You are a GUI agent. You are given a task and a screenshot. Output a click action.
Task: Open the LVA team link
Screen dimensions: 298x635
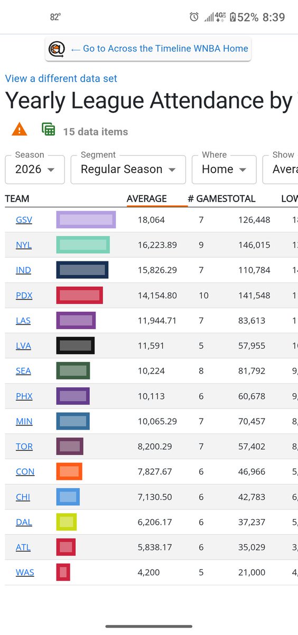pos(23,346)
